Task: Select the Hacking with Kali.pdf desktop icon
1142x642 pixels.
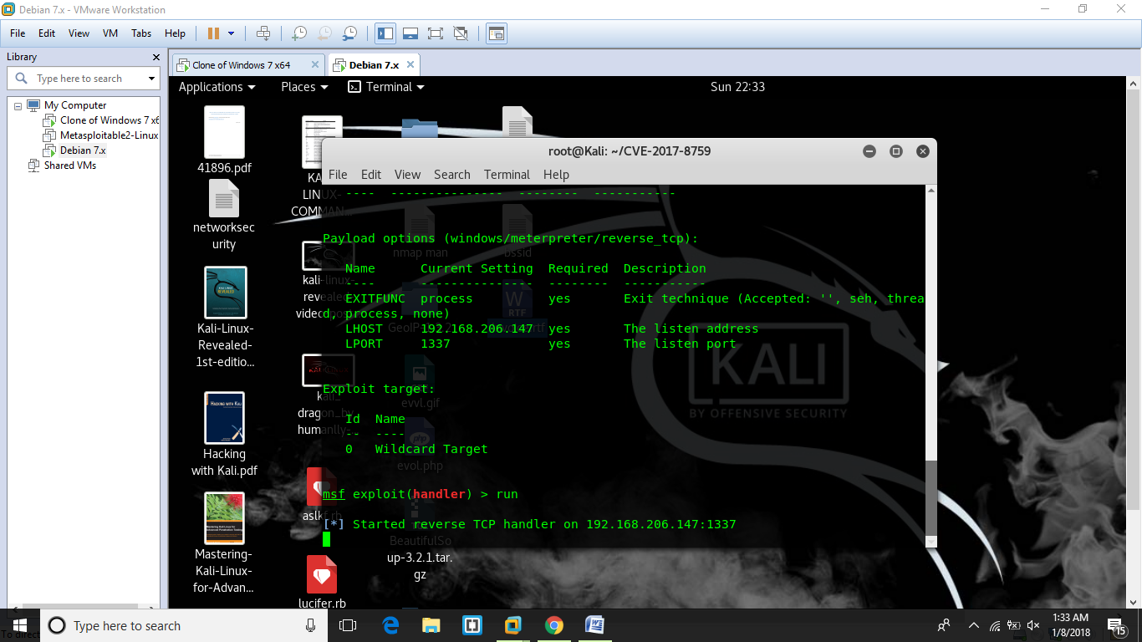Action: (224, 435)
